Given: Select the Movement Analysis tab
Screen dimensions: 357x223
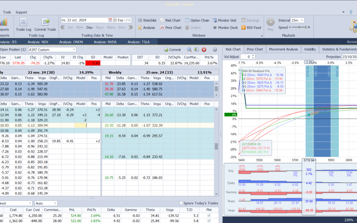Looking at the screenshot, I should pyautogui.click(x=284, y=49).
